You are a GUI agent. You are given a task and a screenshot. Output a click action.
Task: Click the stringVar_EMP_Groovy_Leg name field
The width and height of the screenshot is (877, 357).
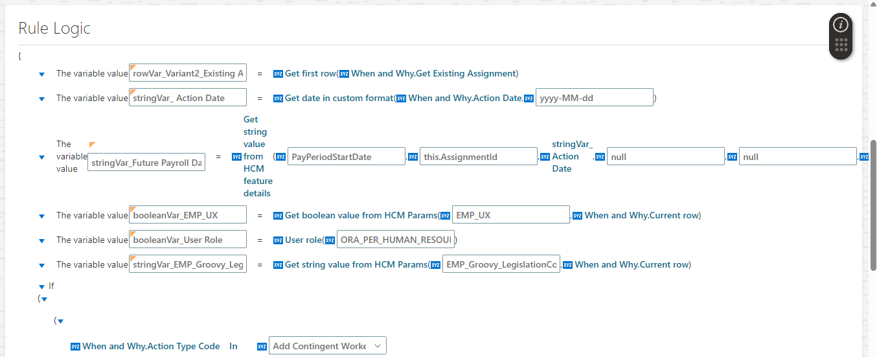click(x=188, y=264)
